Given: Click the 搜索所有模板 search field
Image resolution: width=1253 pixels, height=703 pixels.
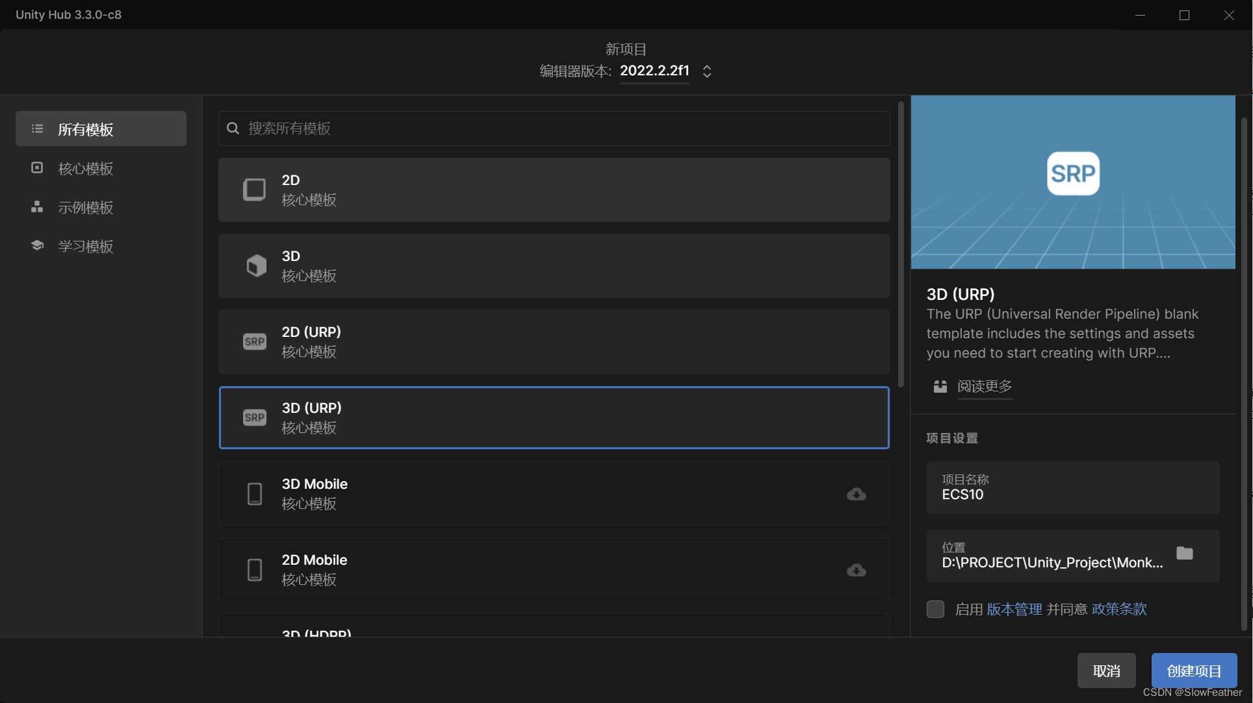Looking at the screenshot, I should 554,129.
